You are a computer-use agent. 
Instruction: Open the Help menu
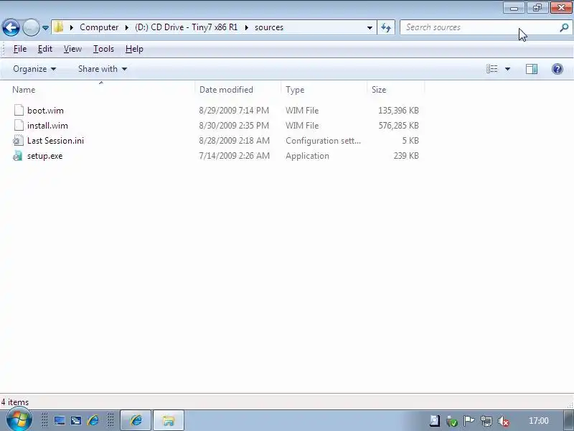(x=134, y=49)
